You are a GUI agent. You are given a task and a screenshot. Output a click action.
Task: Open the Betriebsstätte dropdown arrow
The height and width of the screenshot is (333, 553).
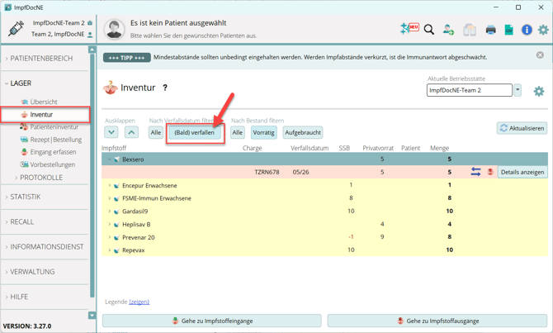click(518, 90)
